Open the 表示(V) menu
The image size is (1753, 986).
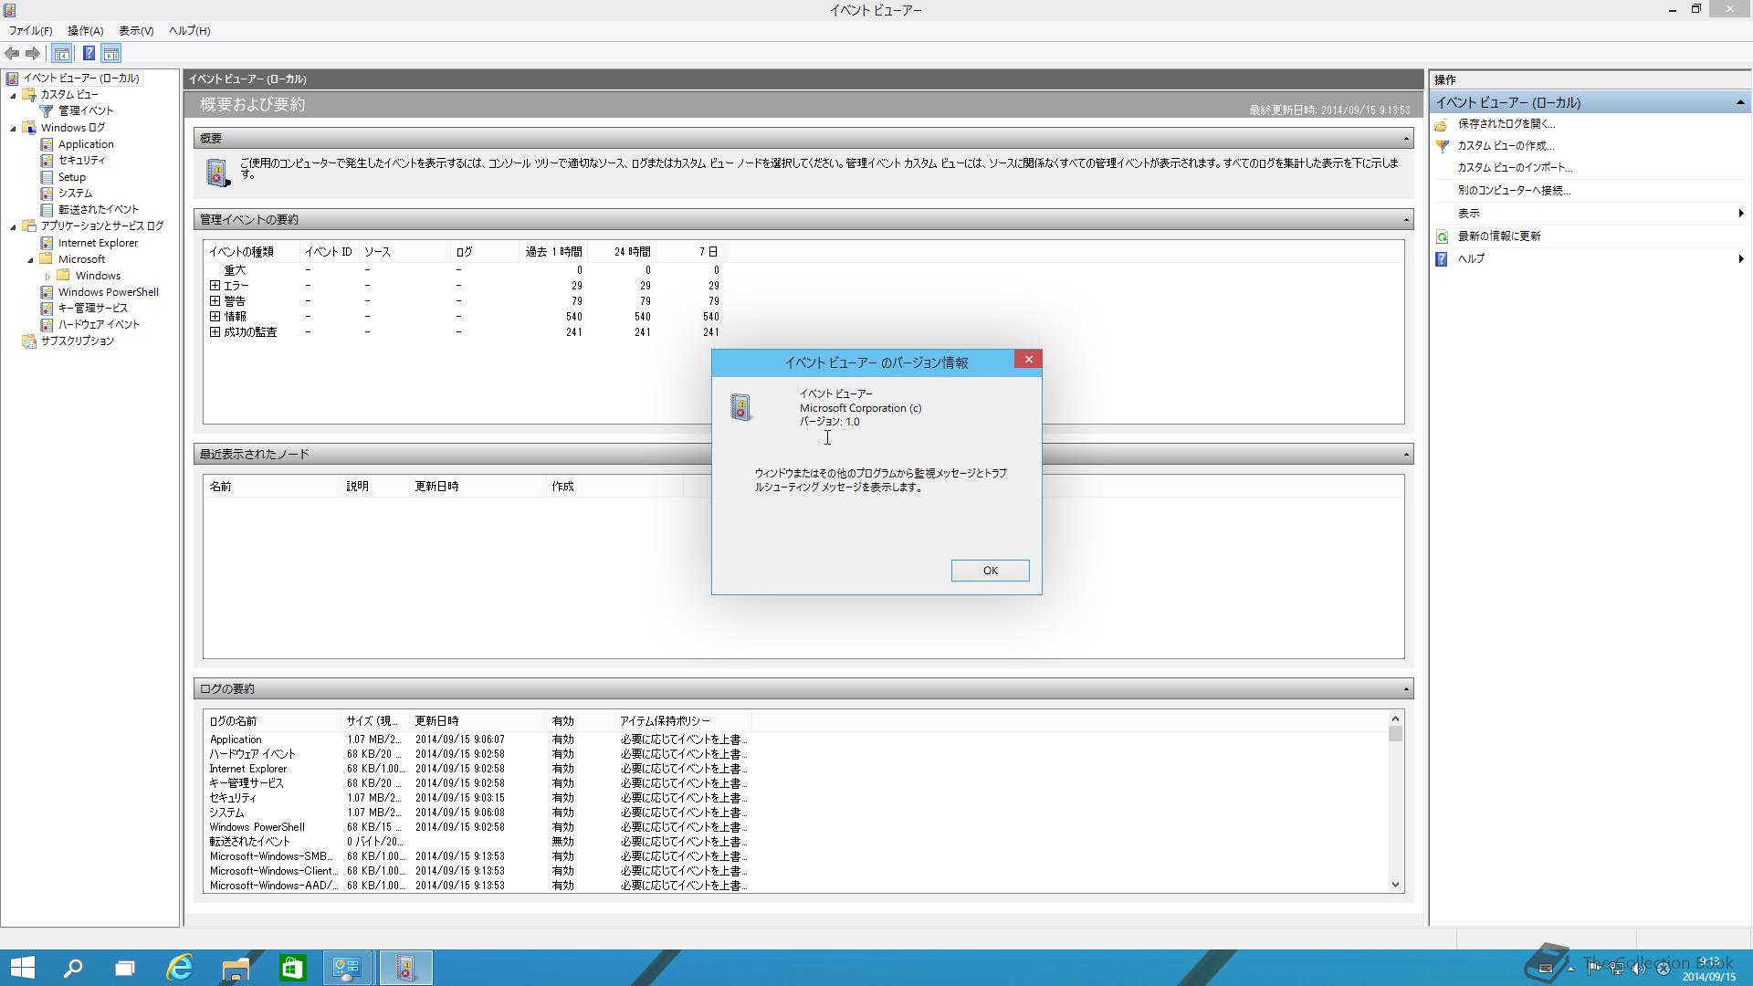136,31
